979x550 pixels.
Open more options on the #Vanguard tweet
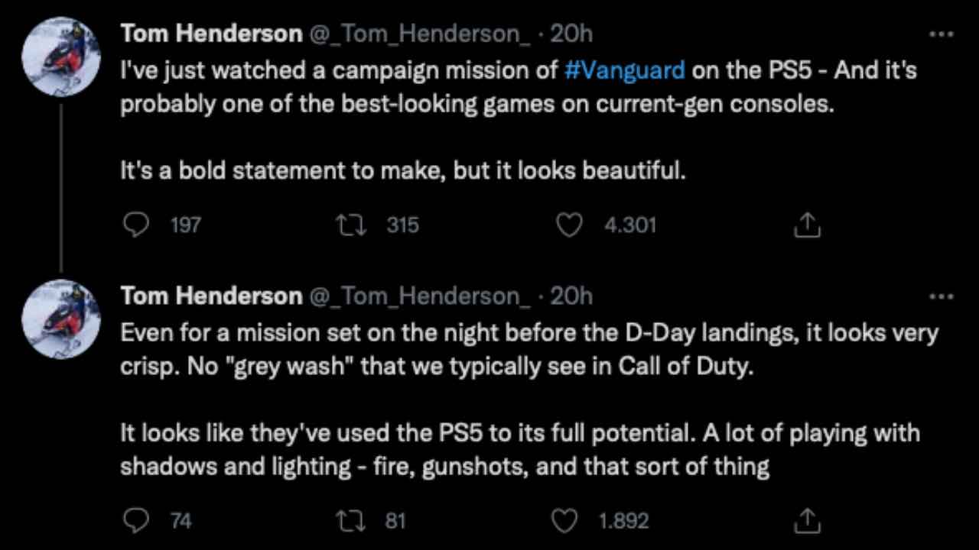(941, 34)
